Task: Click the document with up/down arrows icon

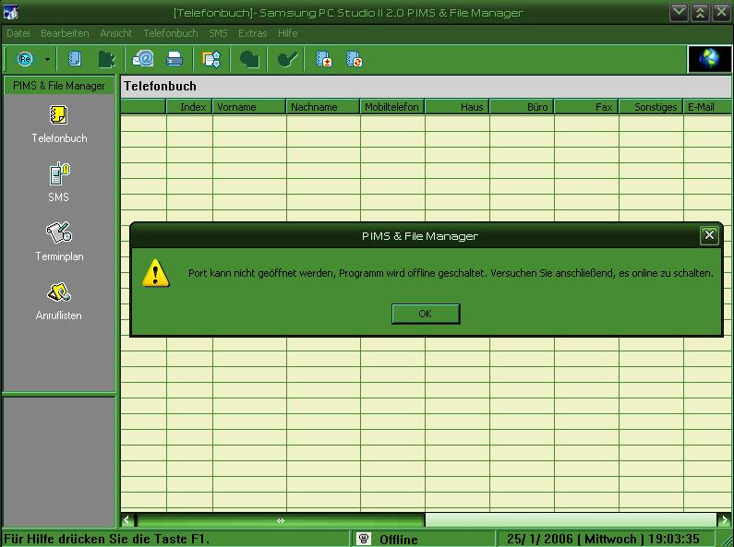Action: 211,59
